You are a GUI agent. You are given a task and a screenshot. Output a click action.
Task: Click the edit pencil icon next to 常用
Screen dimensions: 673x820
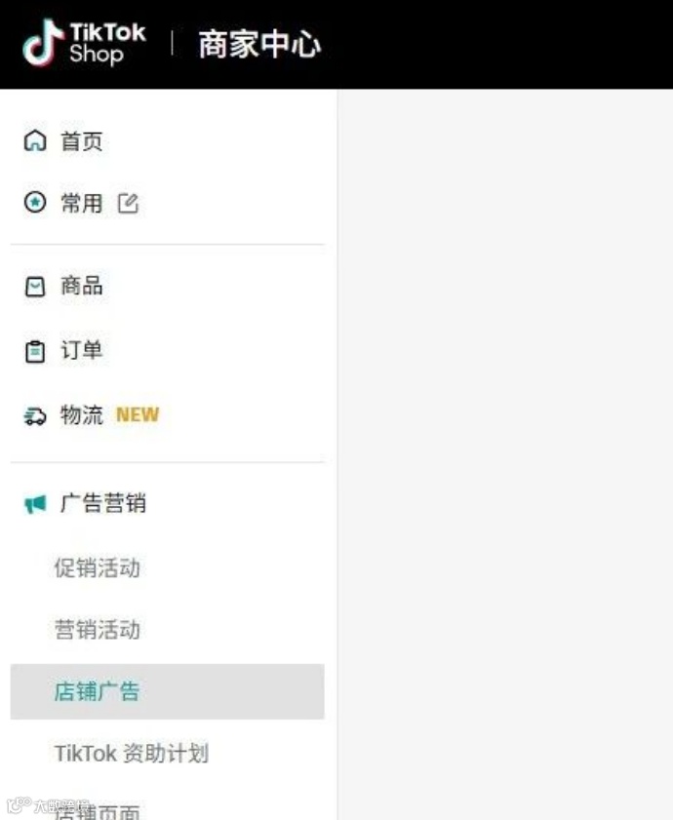click(128, 203)
